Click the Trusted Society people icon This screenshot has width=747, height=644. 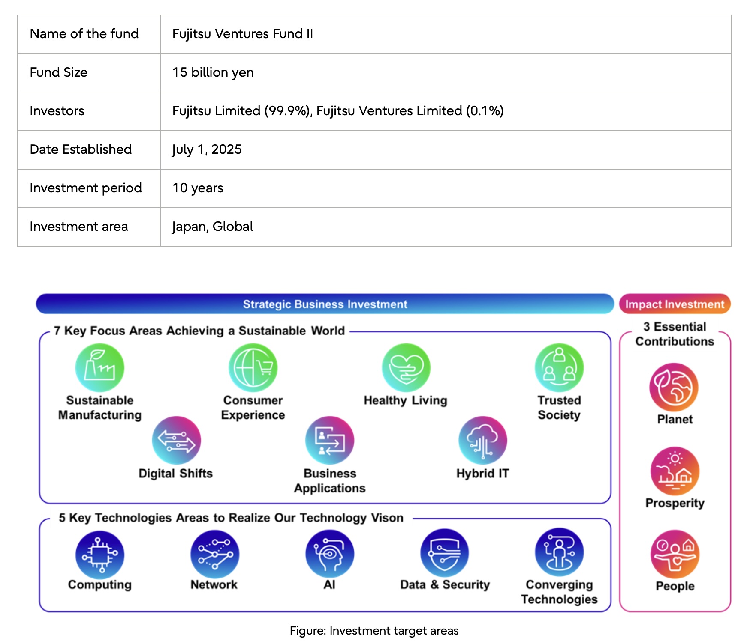559,367
